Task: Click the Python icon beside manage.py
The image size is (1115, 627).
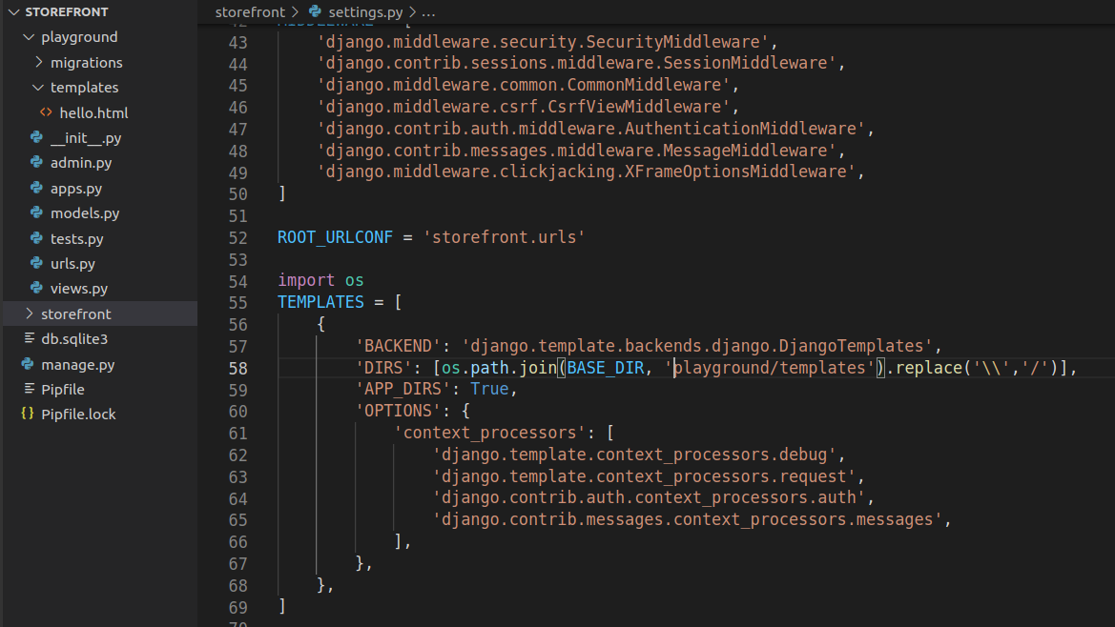Action: [x=29, y=364]
